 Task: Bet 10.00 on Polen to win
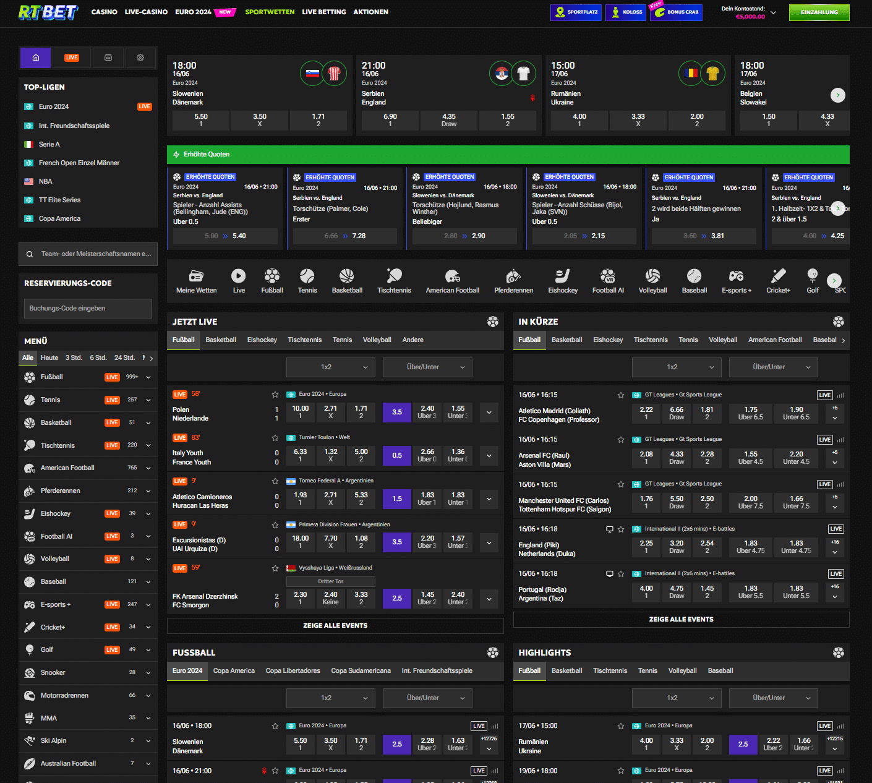(301, 413)
